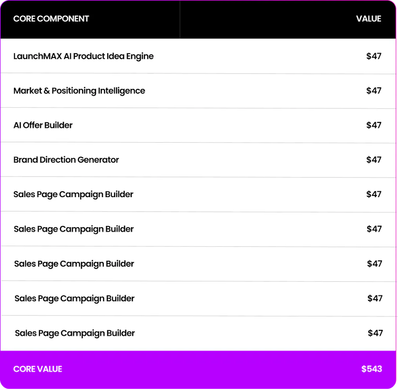Image resolution: width=398 pixels, height=389 pixels.
Task: Click $47 beside Market & Positioning Intelligence
Action: [x=374, y=90]
